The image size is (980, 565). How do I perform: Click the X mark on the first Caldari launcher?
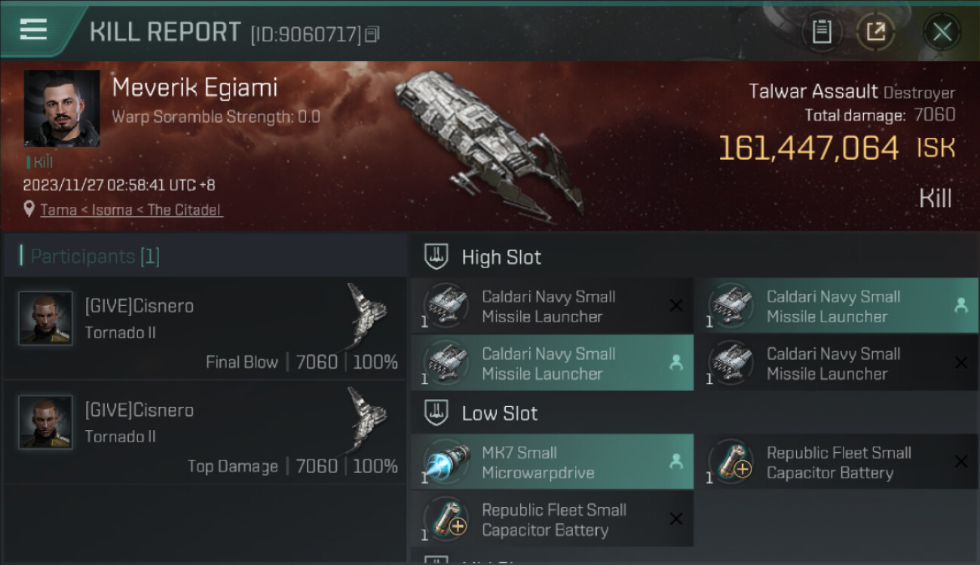(x=675, y=305)
